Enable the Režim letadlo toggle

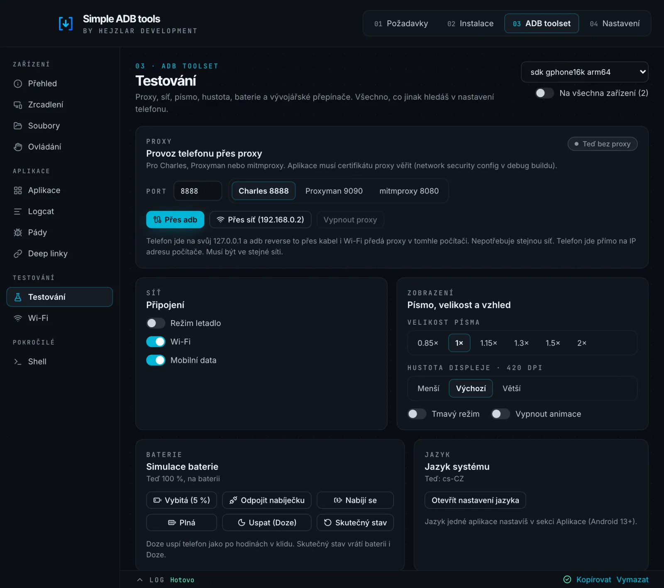click(x=156, y=323)
